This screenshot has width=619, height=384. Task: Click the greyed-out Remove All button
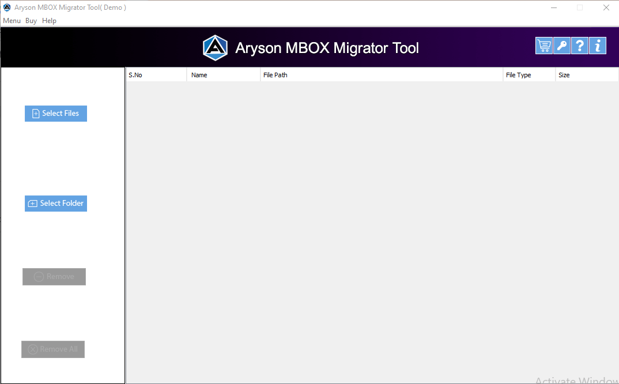click(x=53, y=349)
